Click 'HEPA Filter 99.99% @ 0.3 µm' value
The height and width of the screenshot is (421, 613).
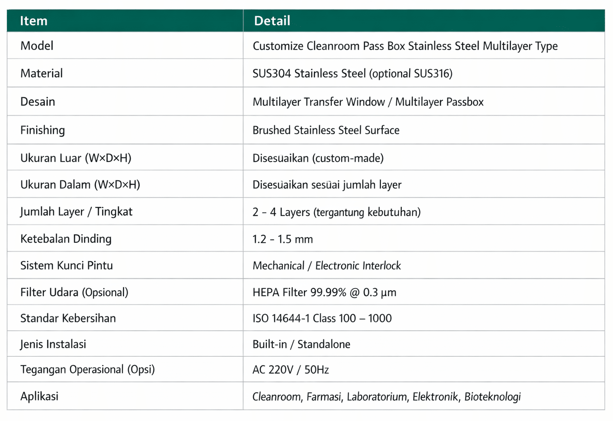pos(324,292)
